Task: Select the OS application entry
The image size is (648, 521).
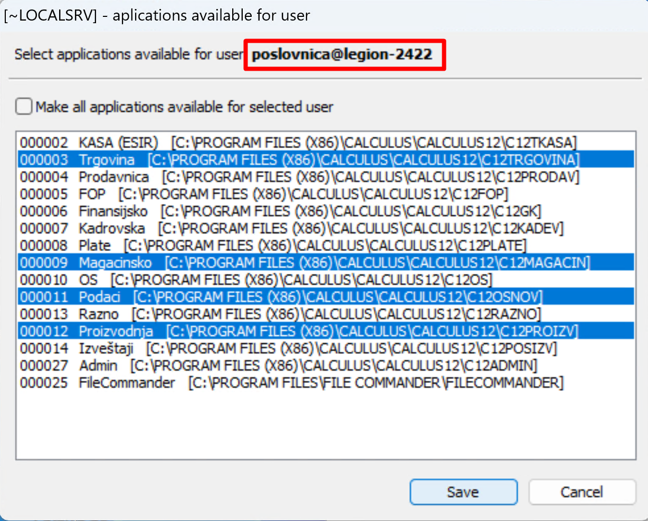Action: pyautogui.click(x=88, y=279)
